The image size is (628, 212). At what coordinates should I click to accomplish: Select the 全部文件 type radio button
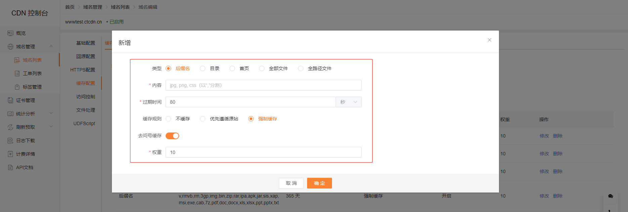(262, 68)
